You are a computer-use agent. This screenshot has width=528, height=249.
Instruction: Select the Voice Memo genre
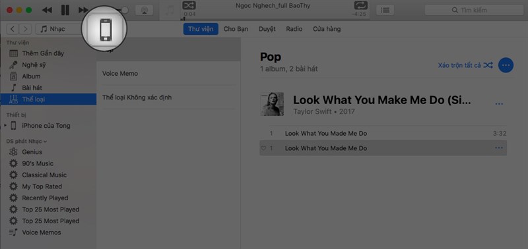point(168,73)
